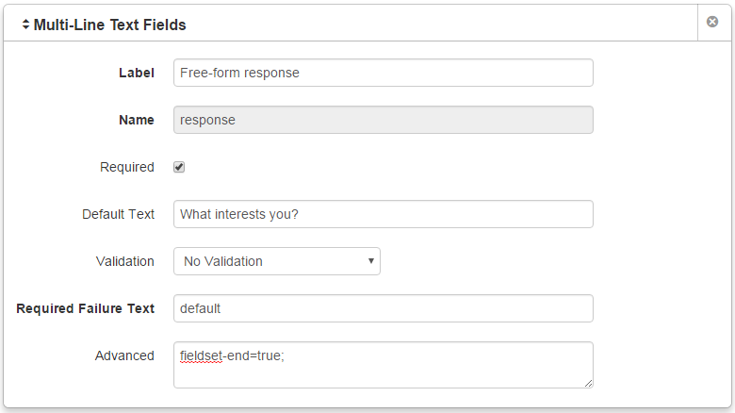The image size is (735, 413).
Task: Click the Validation caption
Action: coord(124,261)
